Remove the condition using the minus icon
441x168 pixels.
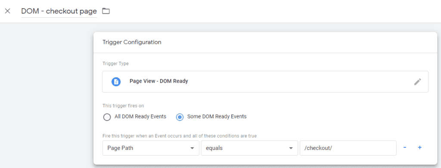(405, 147)
